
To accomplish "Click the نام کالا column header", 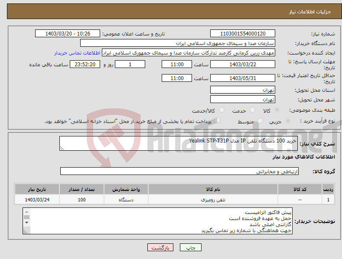I will pyautogui.click(x=213, y=189).
